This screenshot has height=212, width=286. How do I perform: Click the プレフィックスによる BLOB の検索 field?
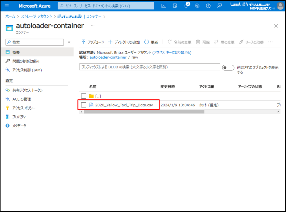[149, 67]
